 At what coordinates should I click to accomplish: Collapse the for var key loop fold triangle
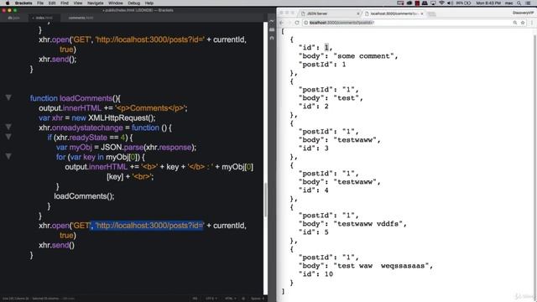point(8,157)
